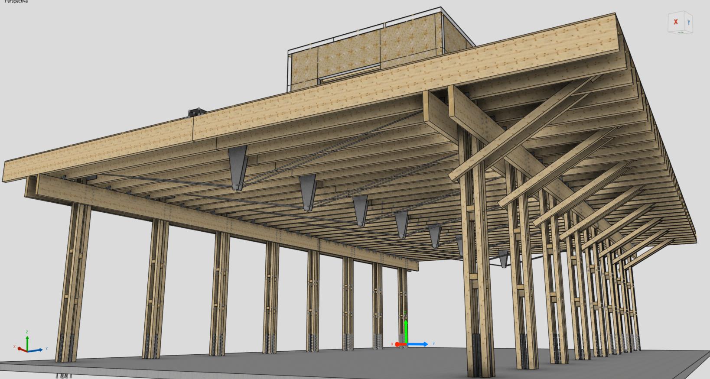The image size is (710, 379).
Task: Select the nearest diagonal brace on the right side
Action: pos(520,130)
